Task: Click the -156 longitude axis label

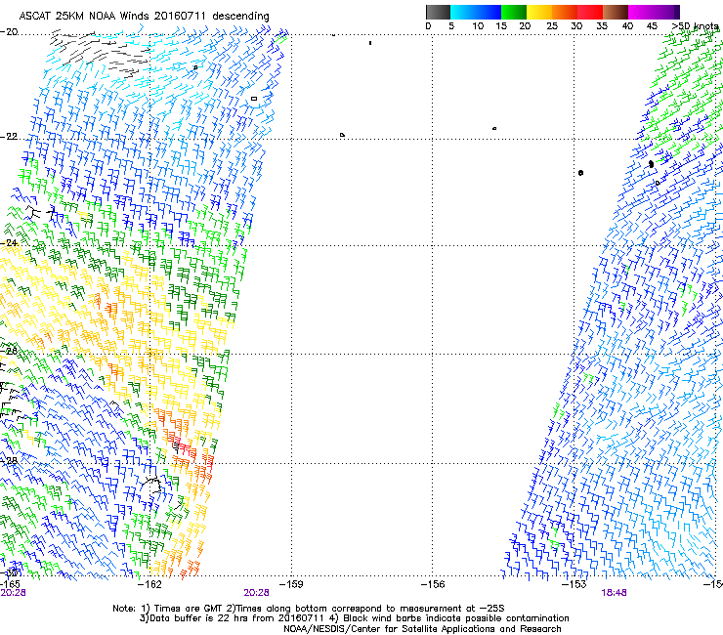Action: coord(433,584)
